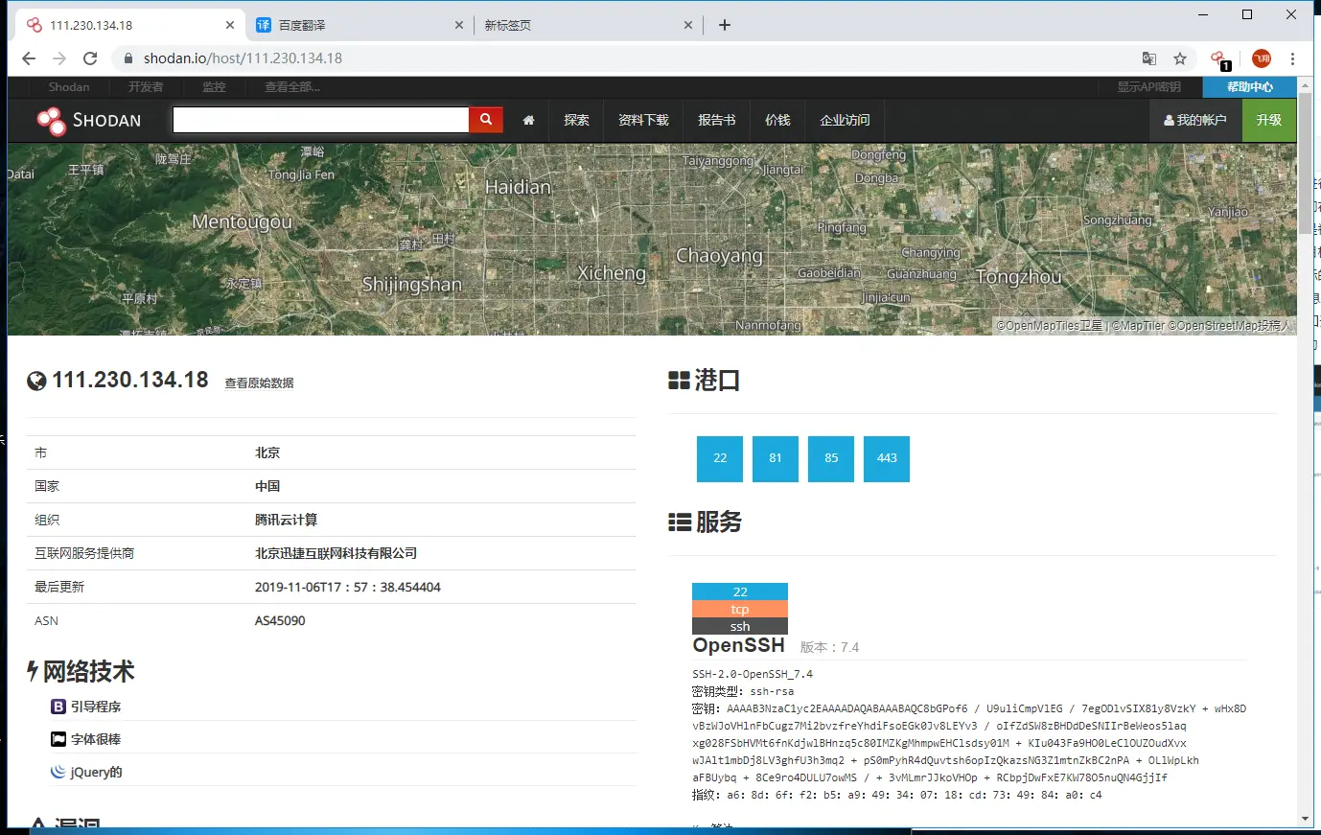This screenshot has width=1321, height=835.
Task: Click 查看原始数据 link
Action: pos(259,383)
